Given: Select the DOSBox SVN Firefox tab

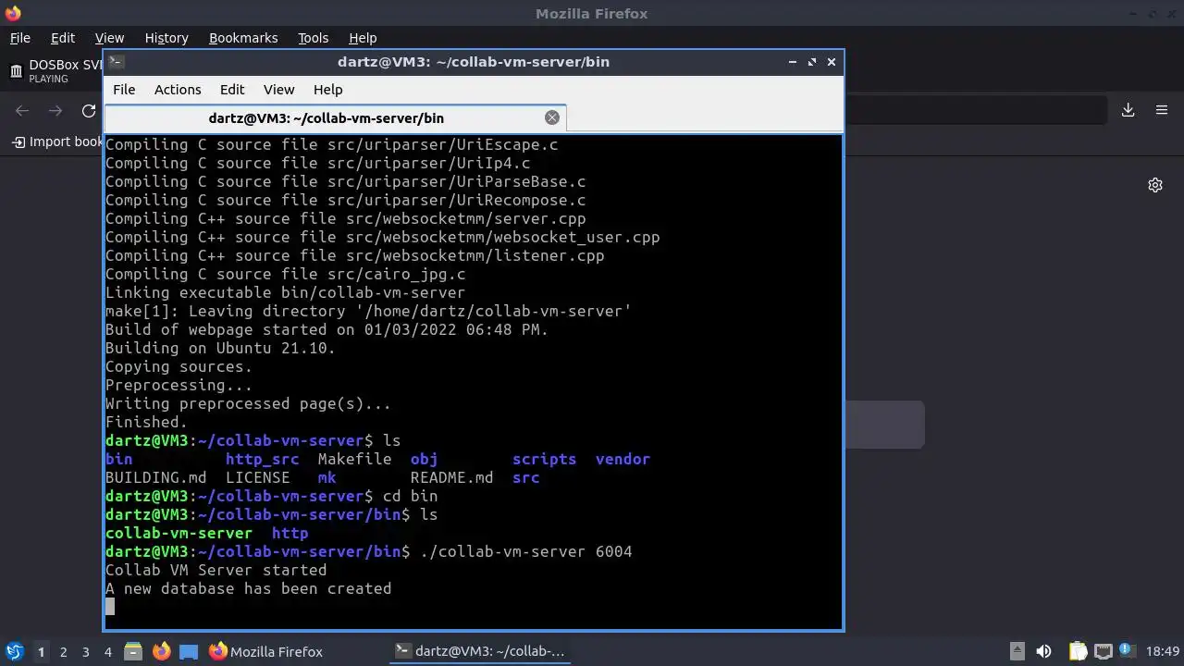Looking at the screenshot, I should (x=54, y=70).
